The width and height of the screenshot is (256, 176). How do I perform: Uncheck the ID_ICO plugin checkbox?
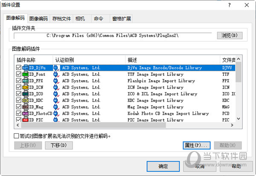coord(19,94)
